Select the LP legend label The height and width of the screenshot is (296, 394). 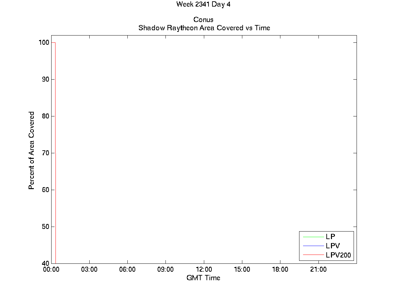click(330, 236)
